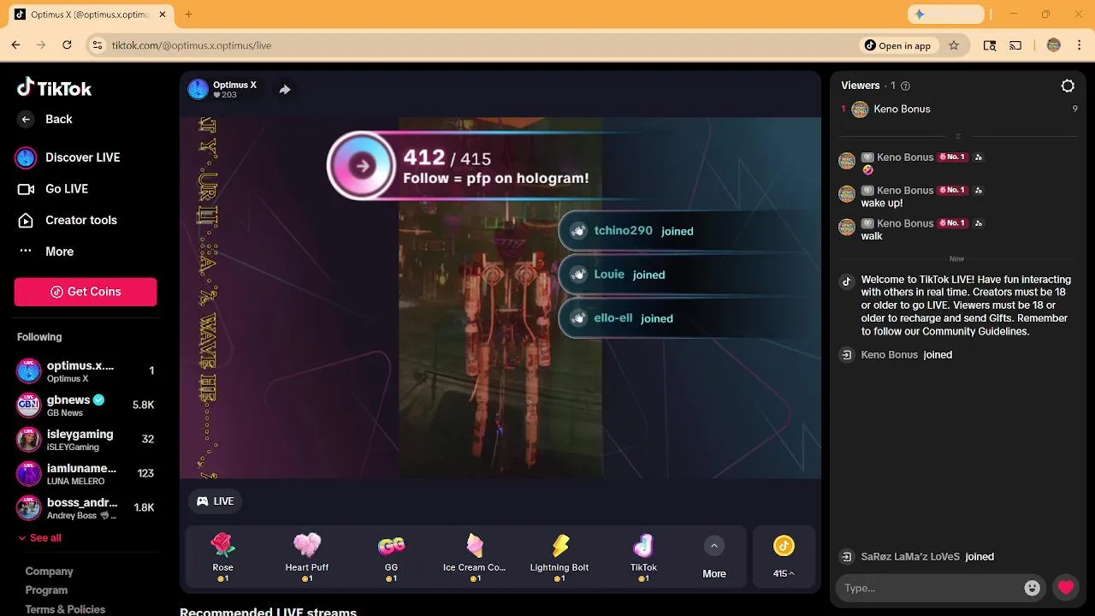Viewport: 1095px width, 616px height.
Task: Open optimus.x live in Following list
Action: pos(86,371)
